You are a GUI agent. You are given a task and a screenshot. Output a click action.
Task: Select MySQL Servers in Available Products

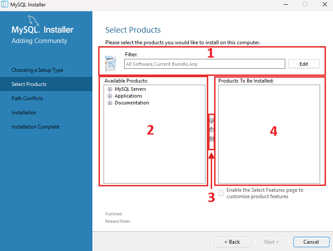pyautogui.click(x=130, y=89)
